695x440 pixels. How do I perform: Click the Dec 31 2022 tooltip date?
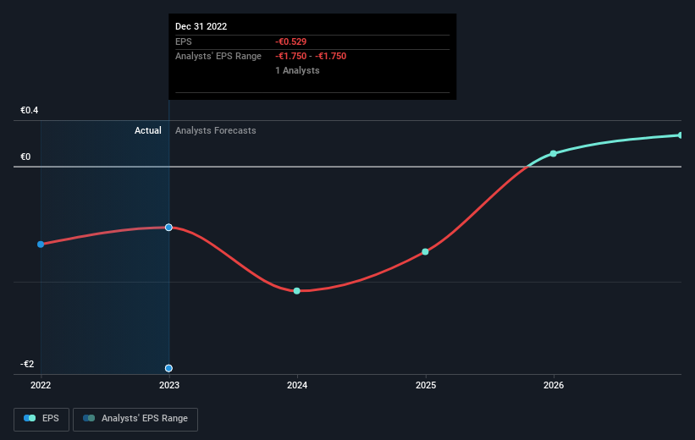(201, 26)
